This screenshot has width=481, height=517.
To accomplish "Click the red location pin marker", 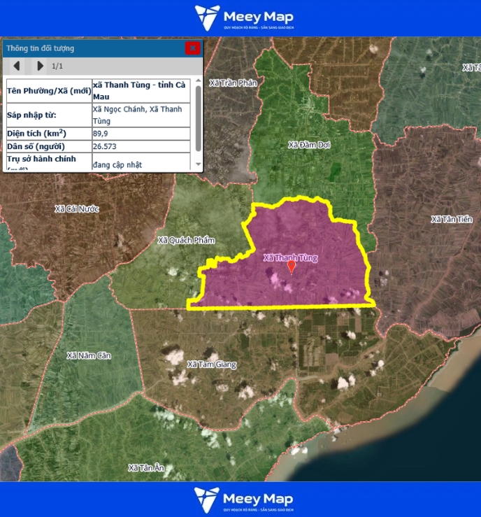I will (292, 267).
